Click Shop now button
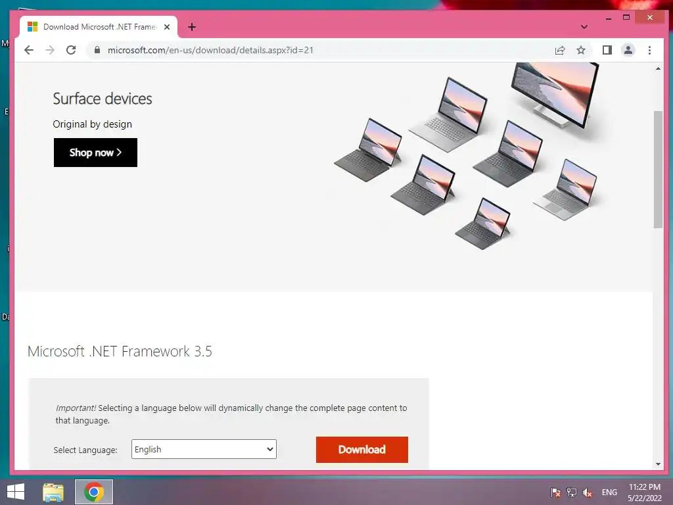This screenshot has height=505, width=673. (x=95, y=153)
